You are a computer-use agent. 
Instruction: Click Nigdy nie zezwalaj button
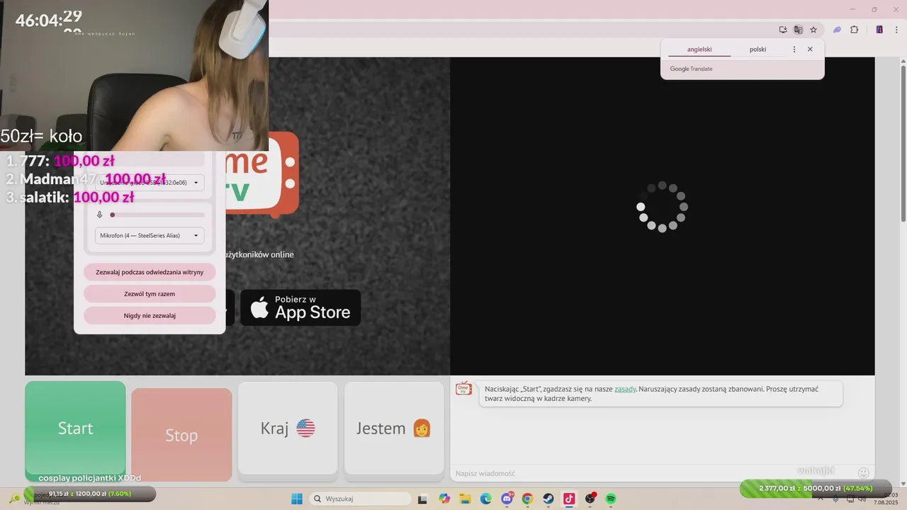150,315
